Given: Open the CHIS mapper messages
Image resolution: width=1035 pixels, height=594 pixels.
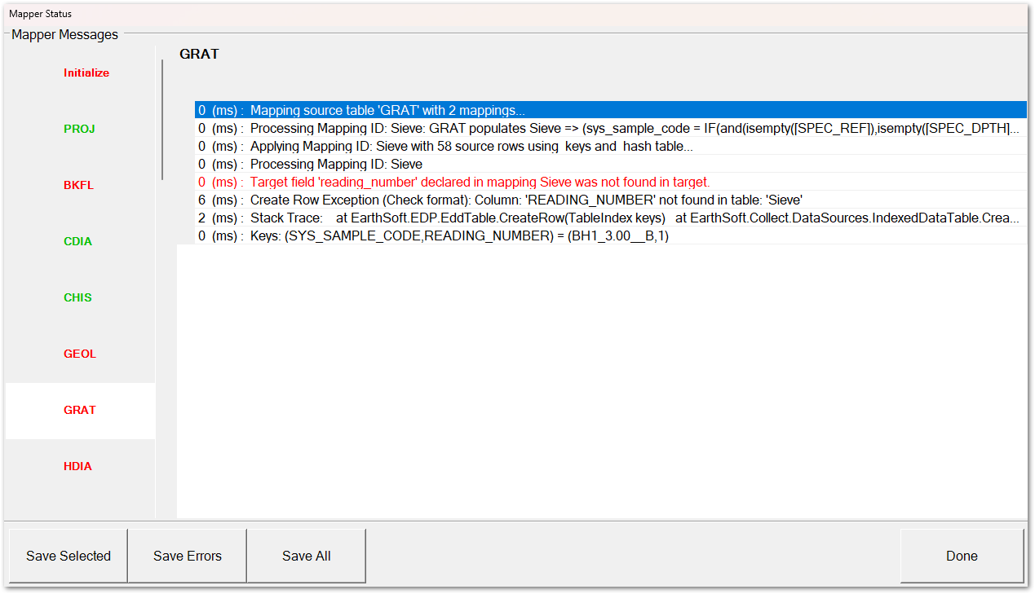Looking at the screenshot, I should 77,297.
